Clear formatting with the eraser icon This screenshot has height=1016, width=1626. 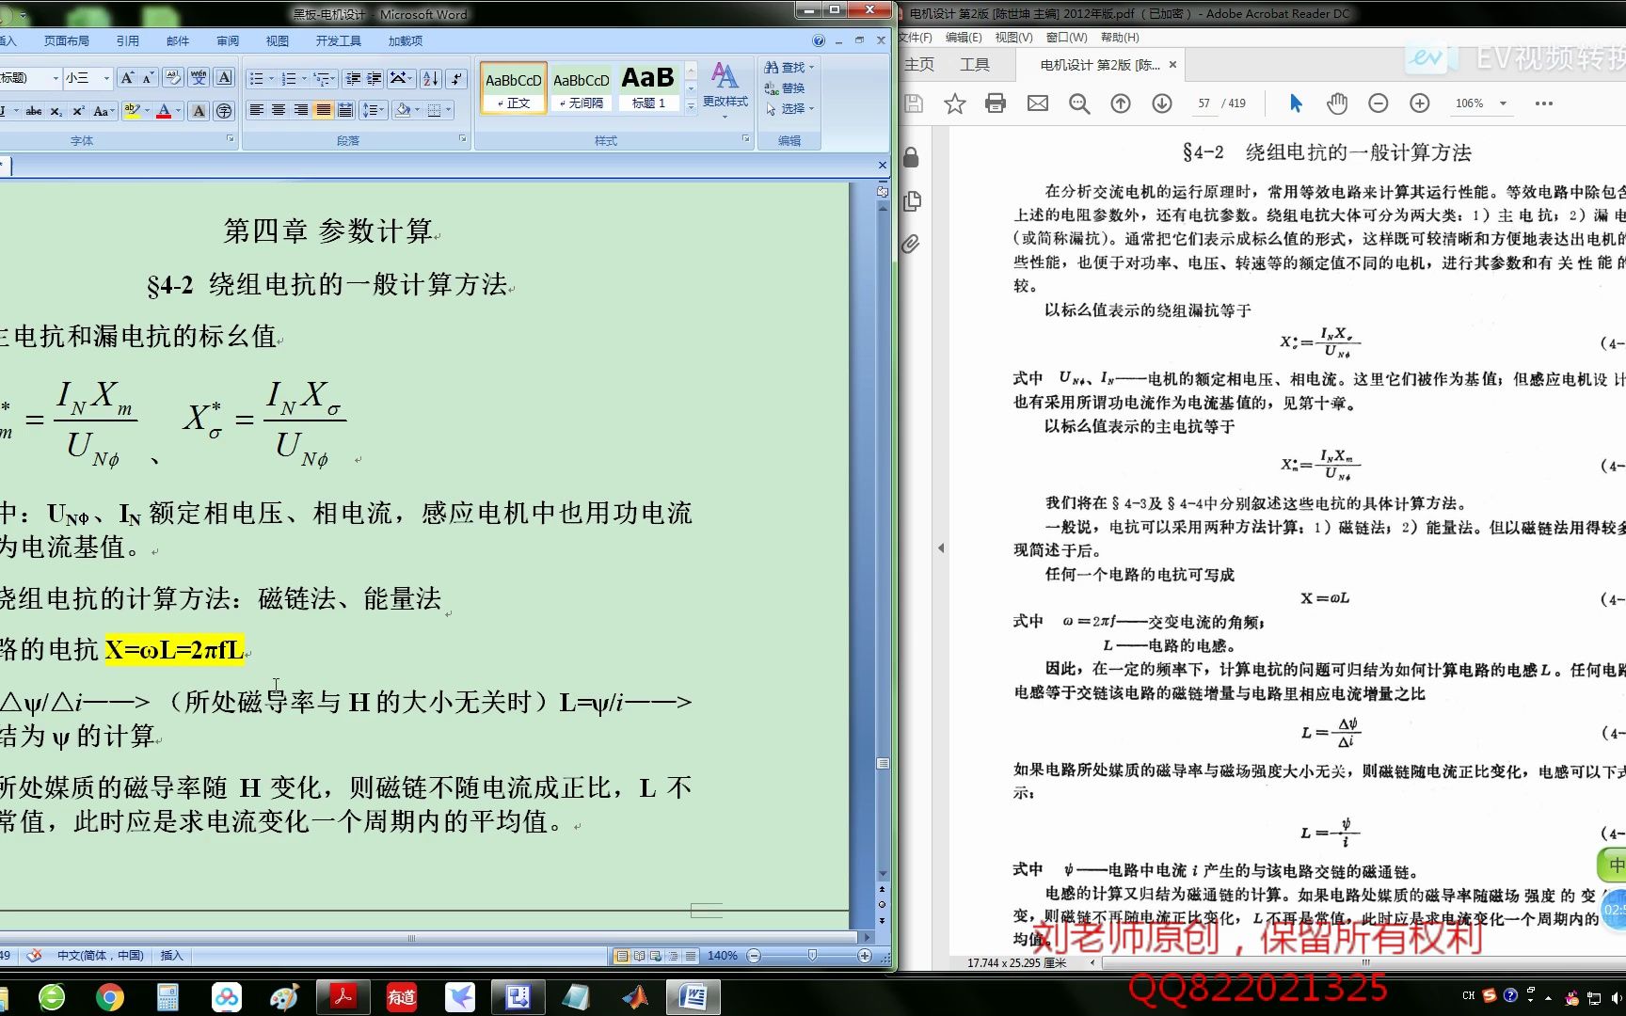point(173,78)
